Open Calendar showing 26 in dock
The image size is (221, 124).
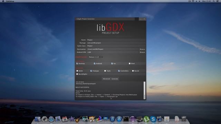[65, 119]
